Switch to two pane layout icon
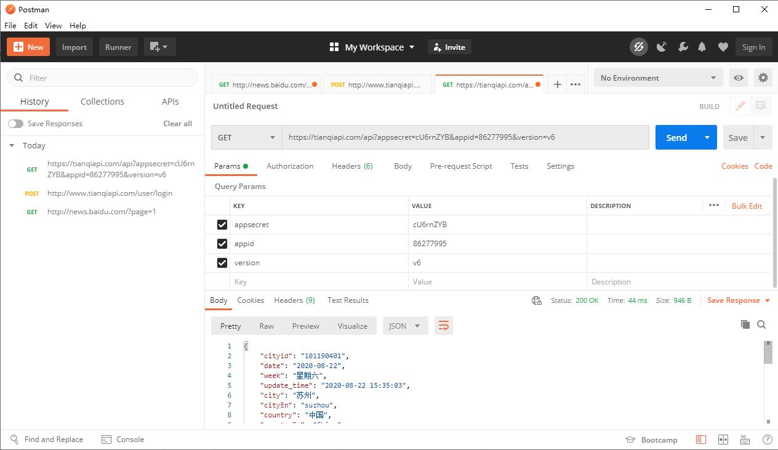The width and height of the screenshot is (778, 450). 723,440
